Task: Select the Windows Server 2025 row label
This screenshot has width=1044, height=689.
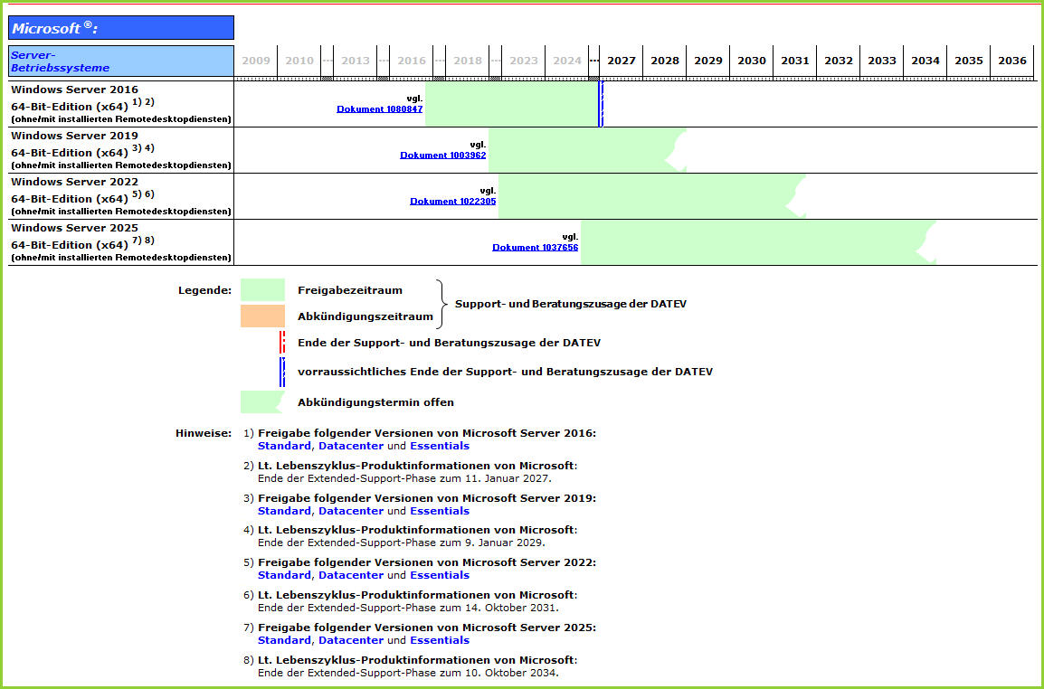Action: [121, 242]
